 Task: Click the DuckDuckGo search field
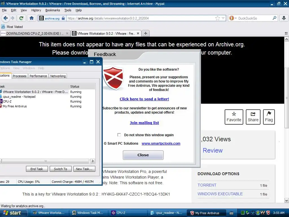255,18
